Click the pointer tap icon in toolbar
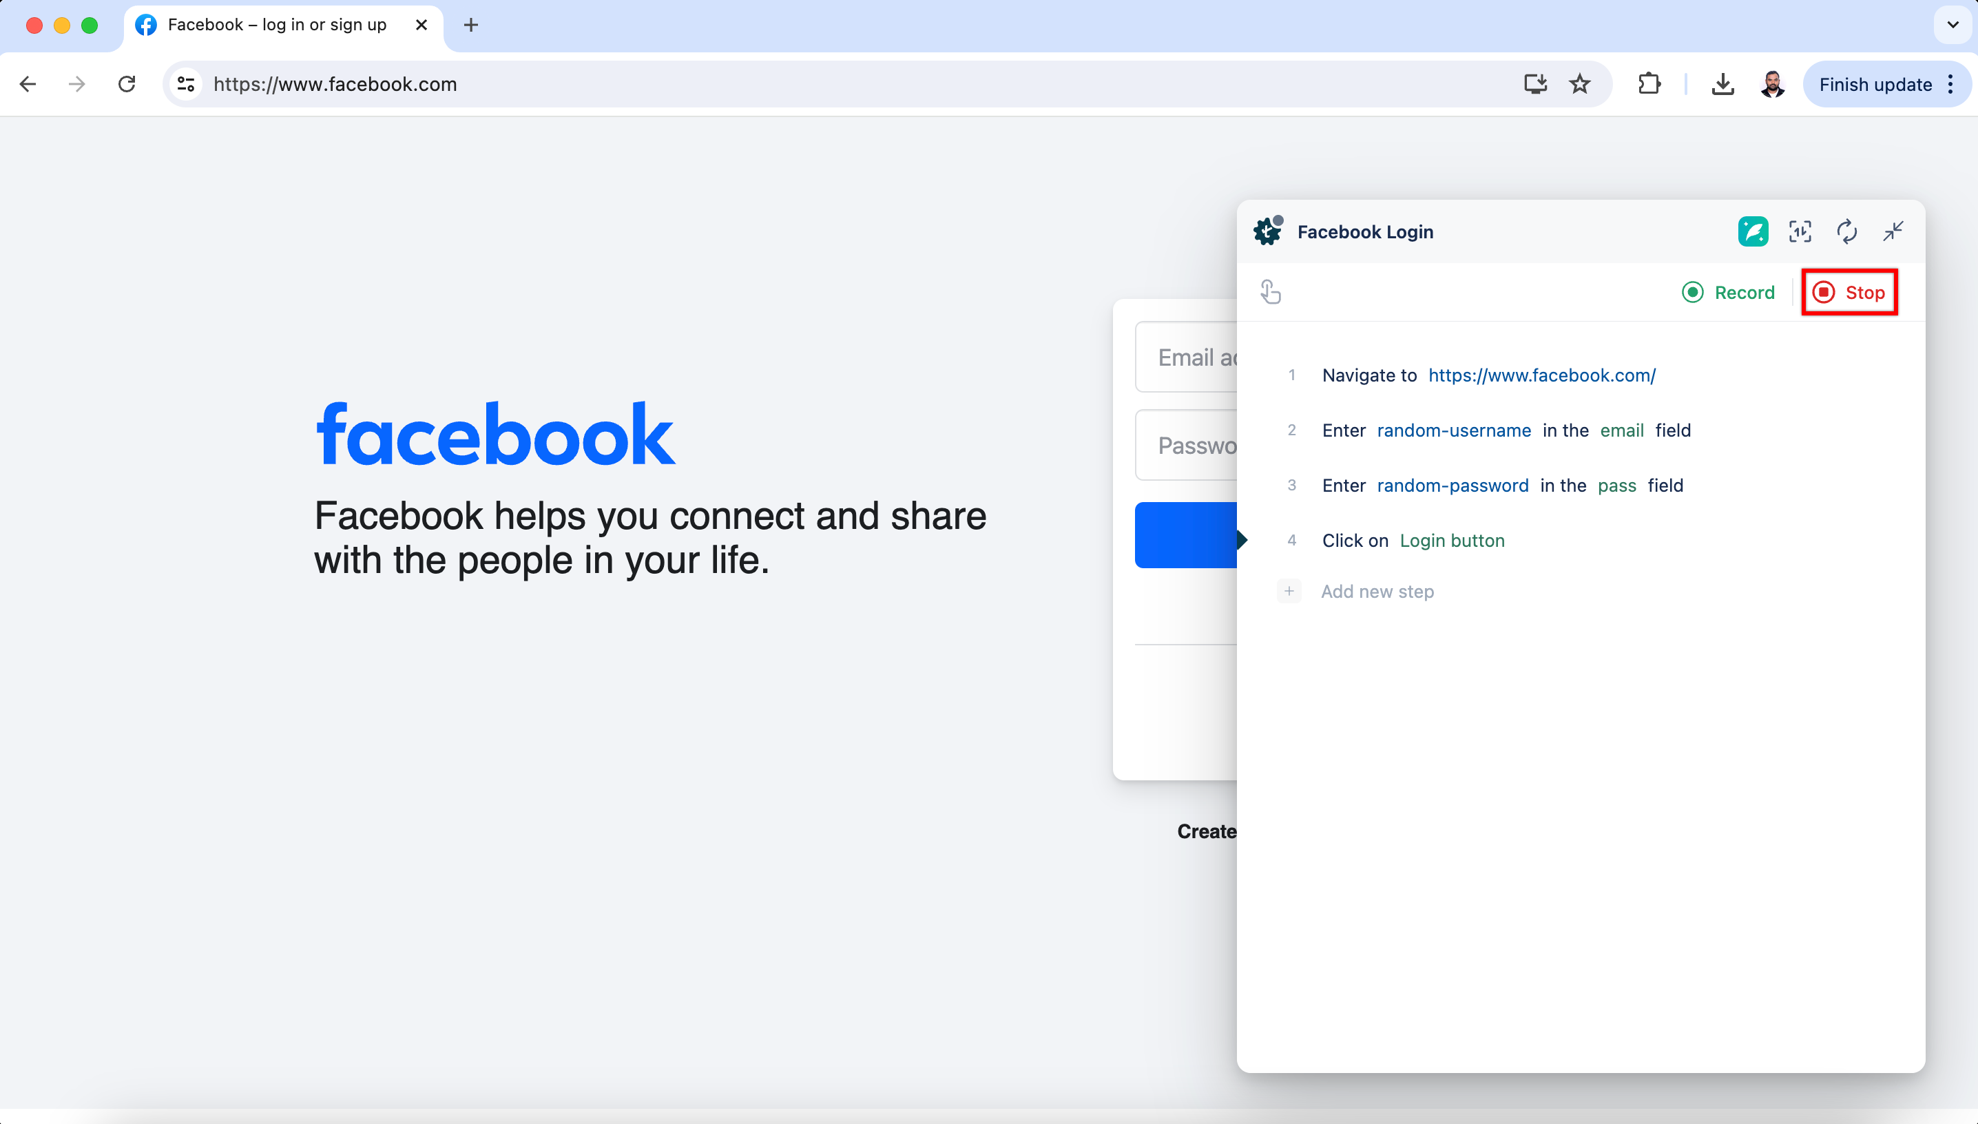The image size is (1978, 1124). [1270, 292]
